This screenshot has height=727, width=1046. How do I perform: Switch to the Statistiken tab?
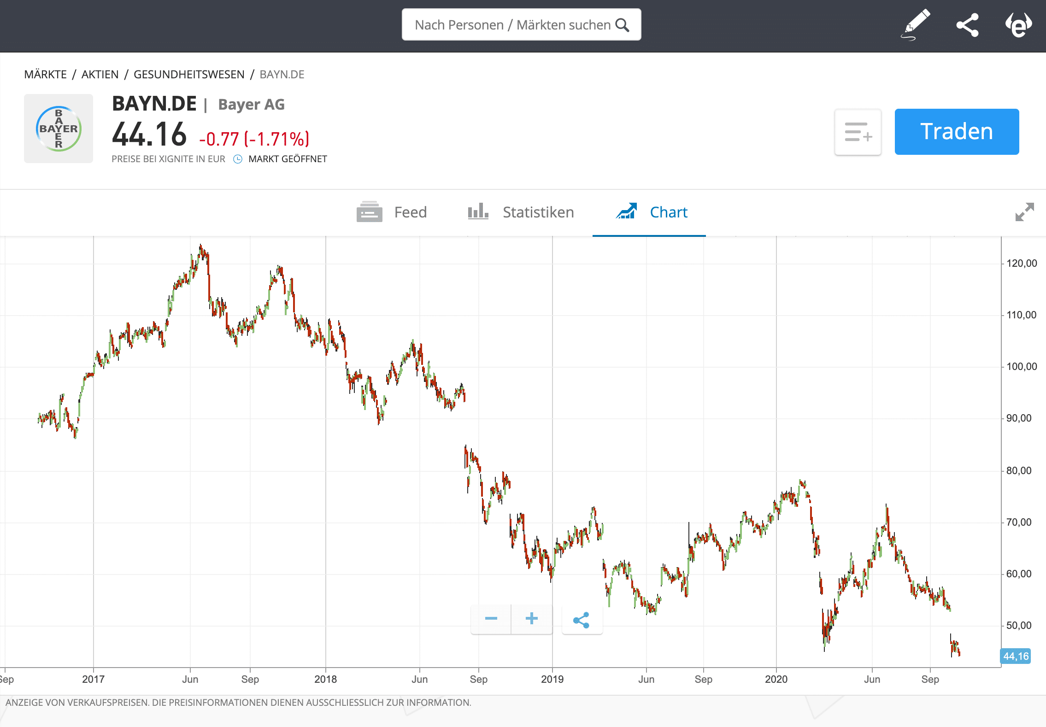[x=521, y=212]
